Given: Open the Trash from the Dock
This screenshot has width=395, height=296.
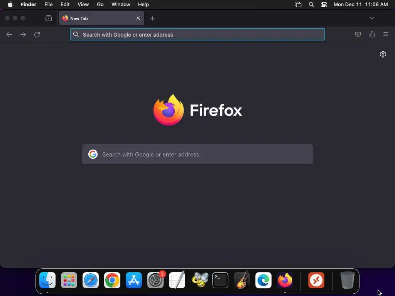Looking at the screenshot, I should pos(348,280).
